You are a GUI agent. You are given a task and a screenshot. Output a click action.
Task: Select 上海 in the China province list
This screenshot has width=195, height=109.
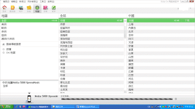pos(161,24)
